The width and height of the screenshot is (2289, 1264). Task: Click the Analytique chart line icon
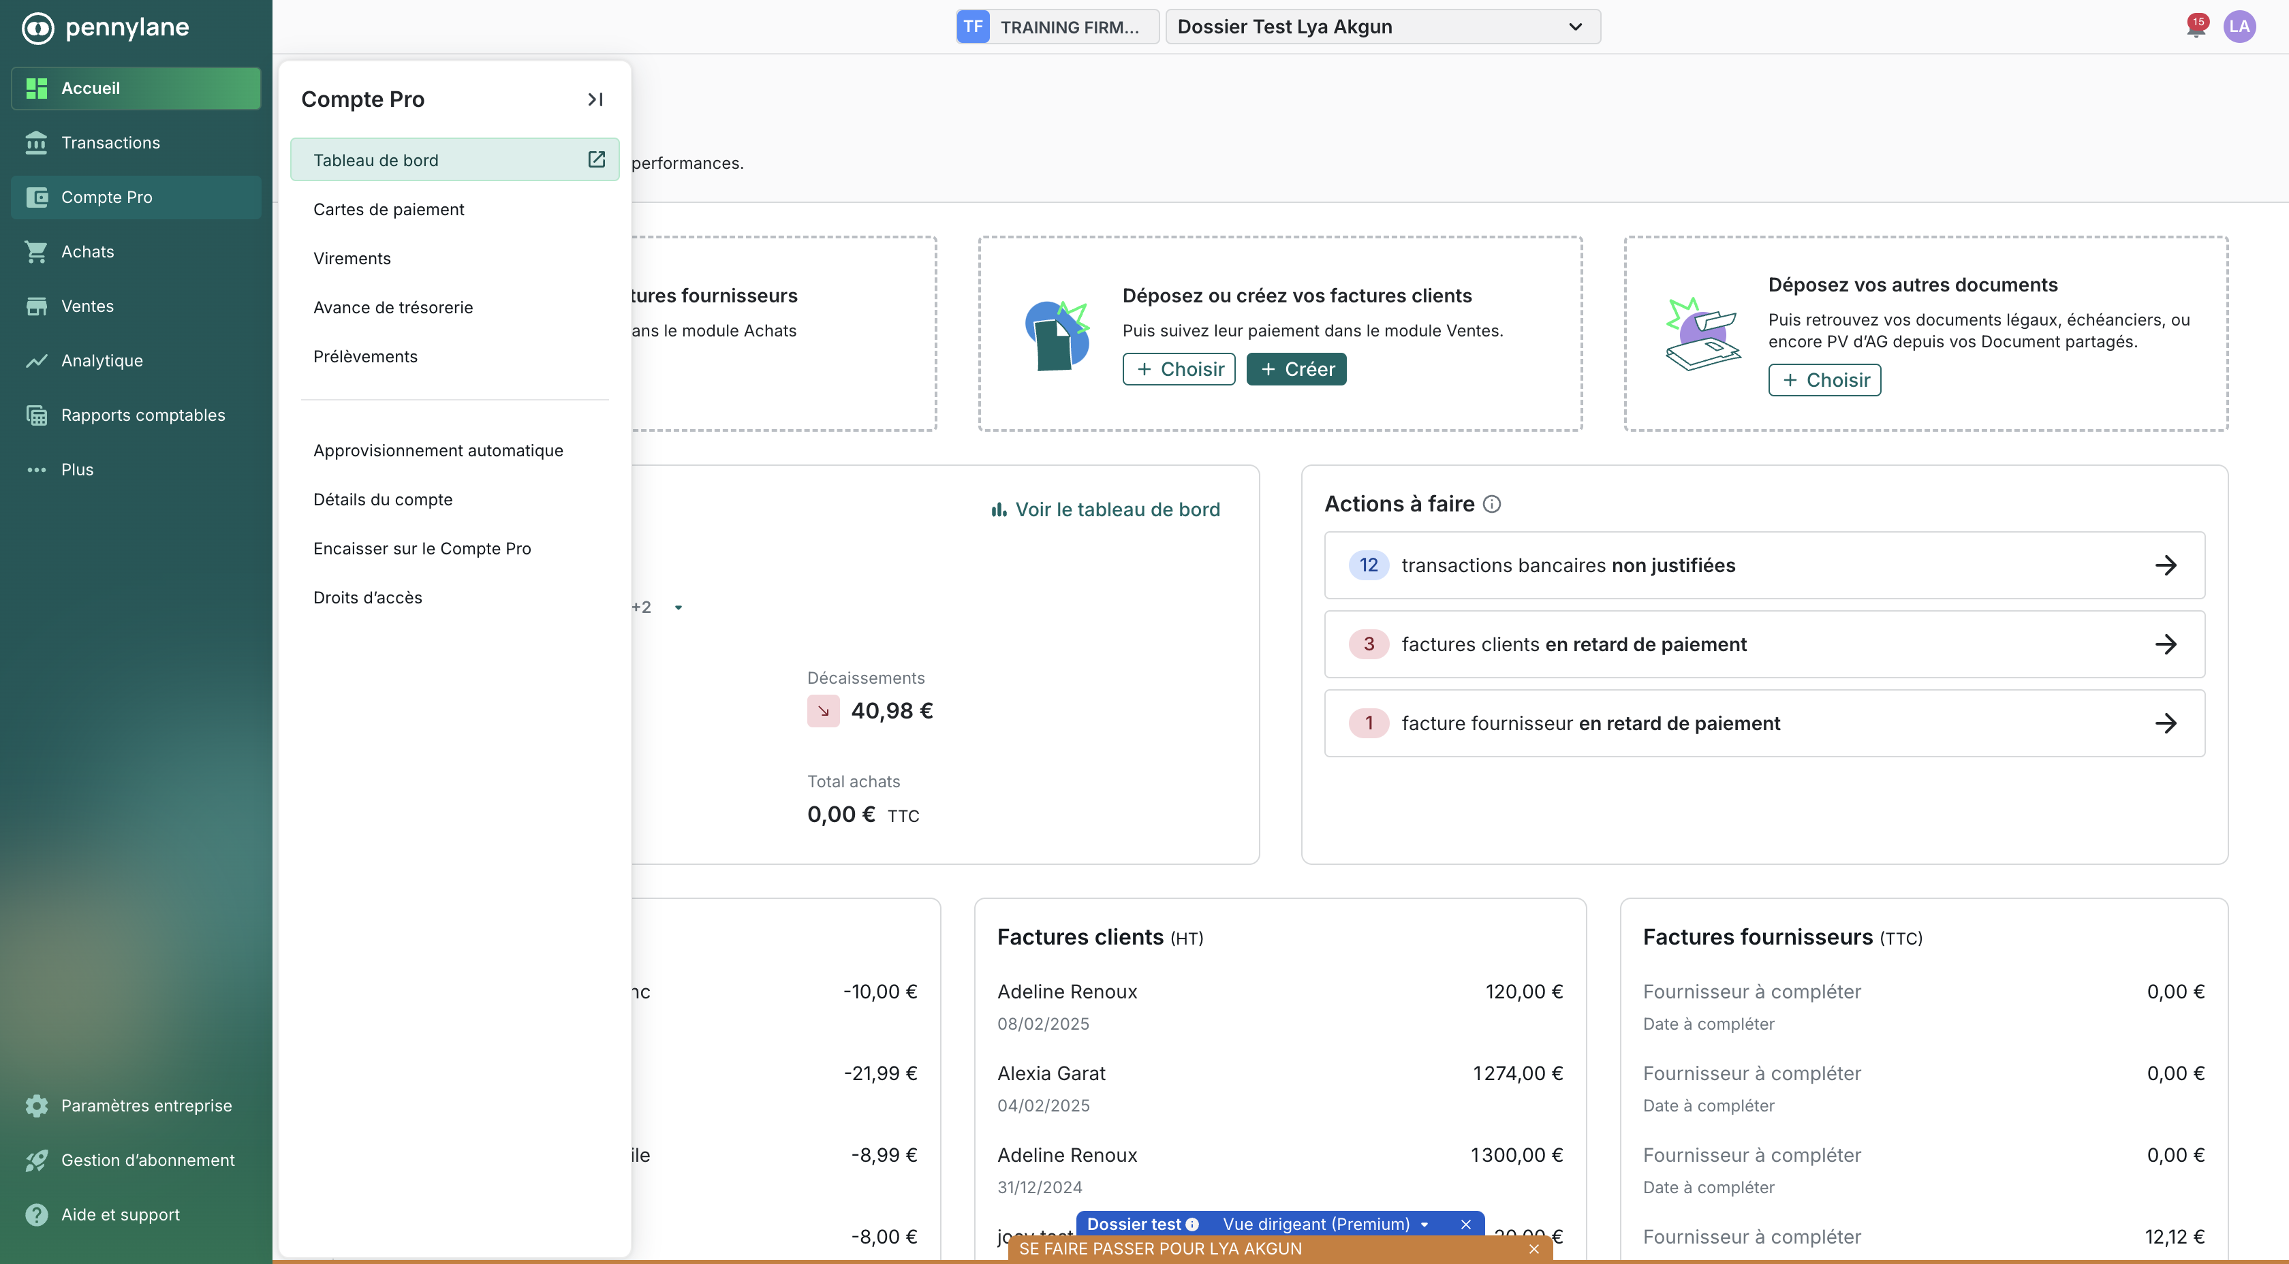[36, 361]
